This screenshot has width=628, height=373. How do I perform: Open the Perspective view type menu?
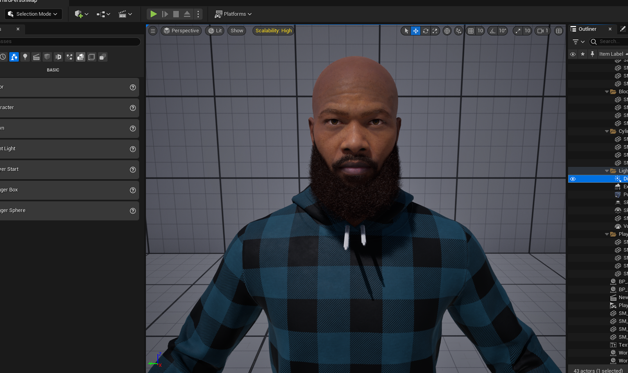pos(181,31)
